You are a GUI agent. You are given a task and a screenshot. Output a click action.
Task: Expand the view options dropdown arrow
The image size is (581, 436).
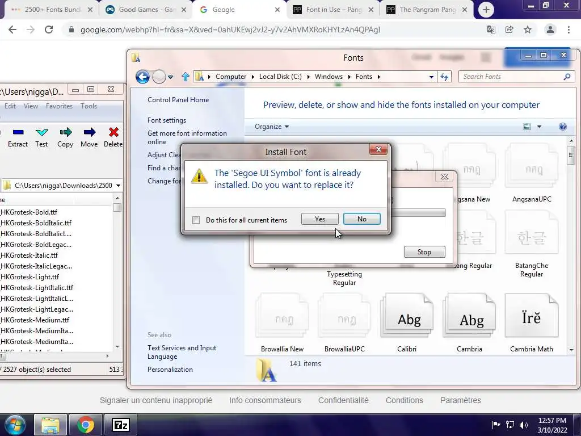pyautogui.click(x=539, y=127)
